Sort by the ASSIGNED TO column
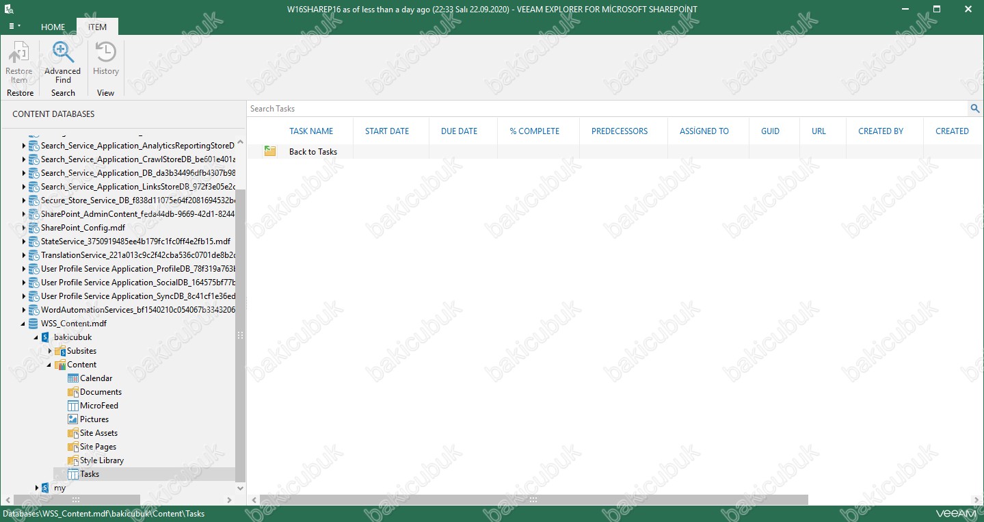Screen dimensions: 984x522 click(x=704, y=131)
